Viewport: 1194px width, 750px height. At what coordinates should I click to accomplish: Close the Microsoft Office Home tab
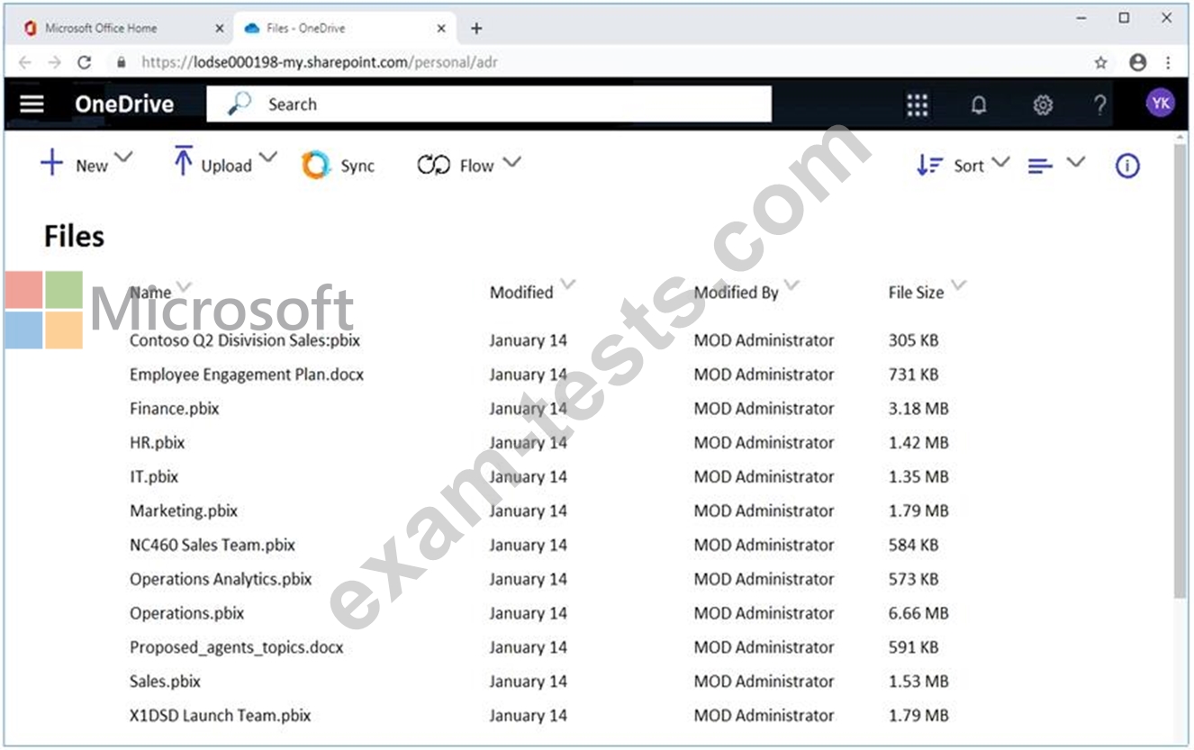[220, 29]
